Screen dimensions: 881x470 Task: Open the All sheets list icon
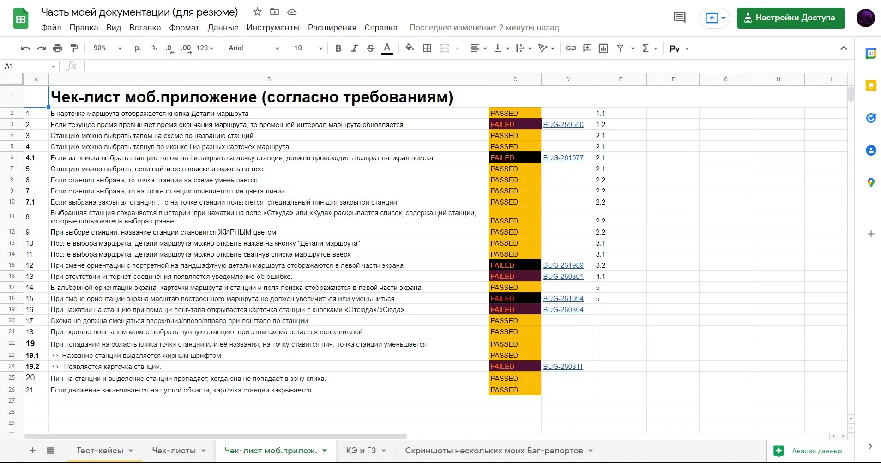pos(50,451)
